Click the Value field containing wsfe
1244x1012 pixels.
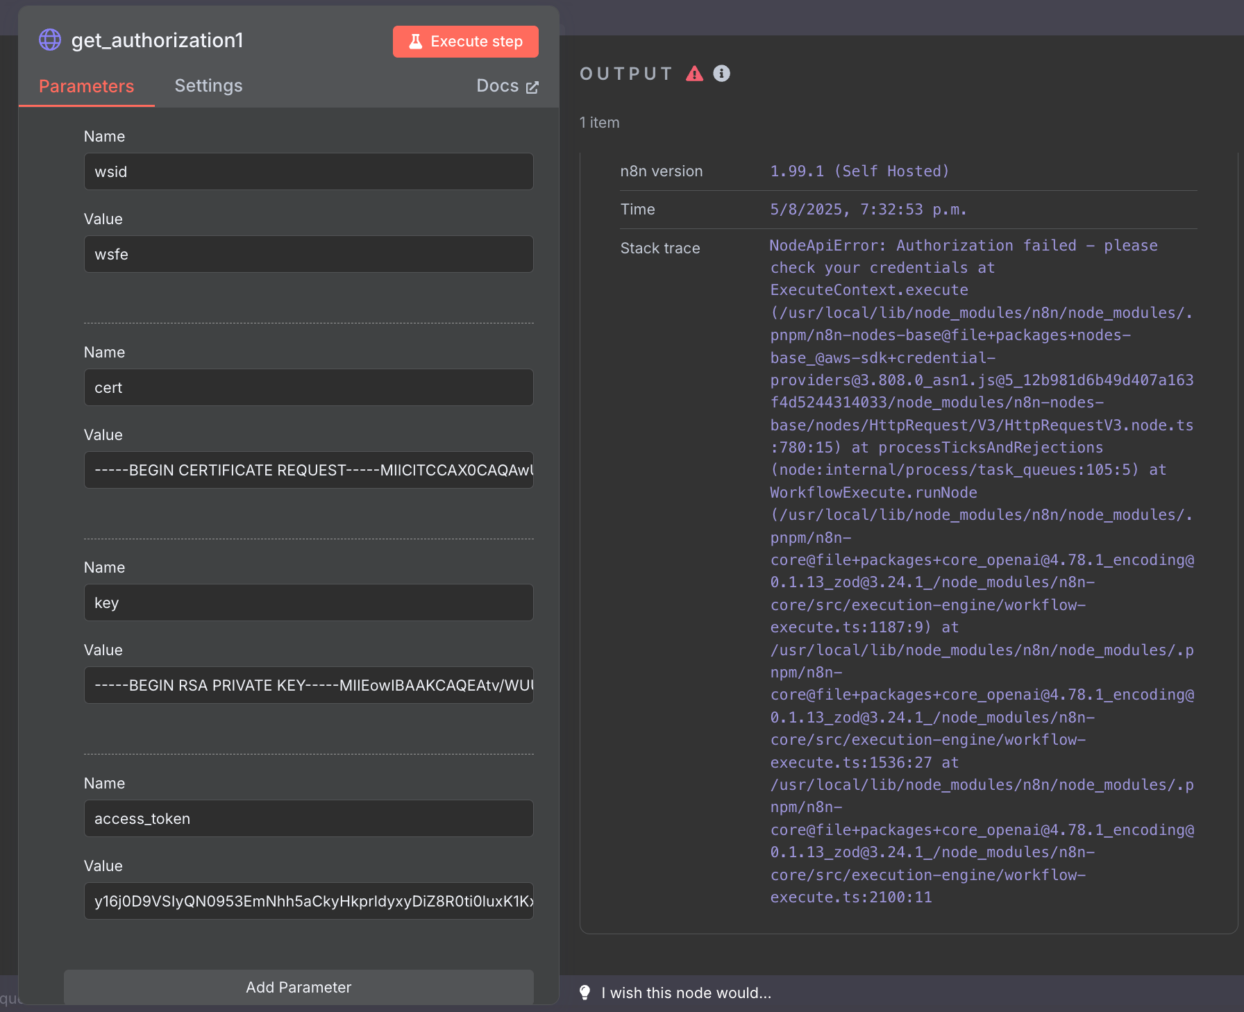[x=308, y=254]
